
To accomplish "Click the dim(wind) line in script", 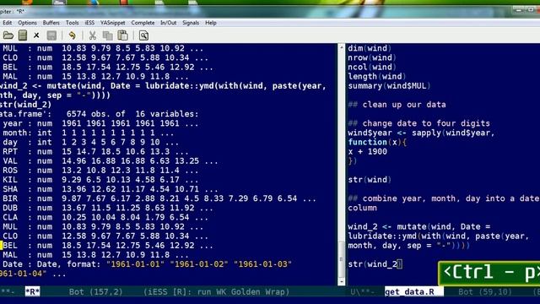I will pyautogui.click(x=370, y=48).
